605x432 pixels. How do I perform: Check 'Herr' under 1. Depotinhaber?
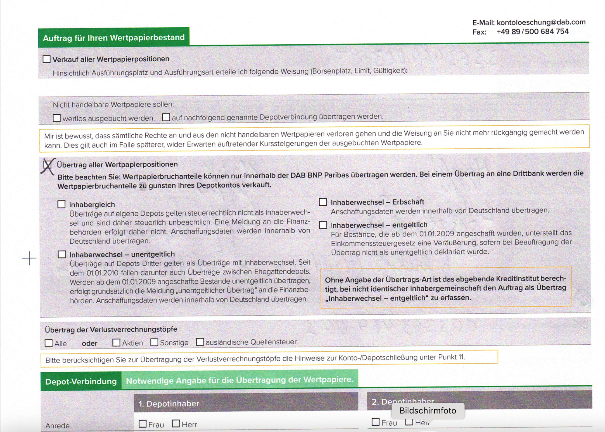click(x=176, y=424)
